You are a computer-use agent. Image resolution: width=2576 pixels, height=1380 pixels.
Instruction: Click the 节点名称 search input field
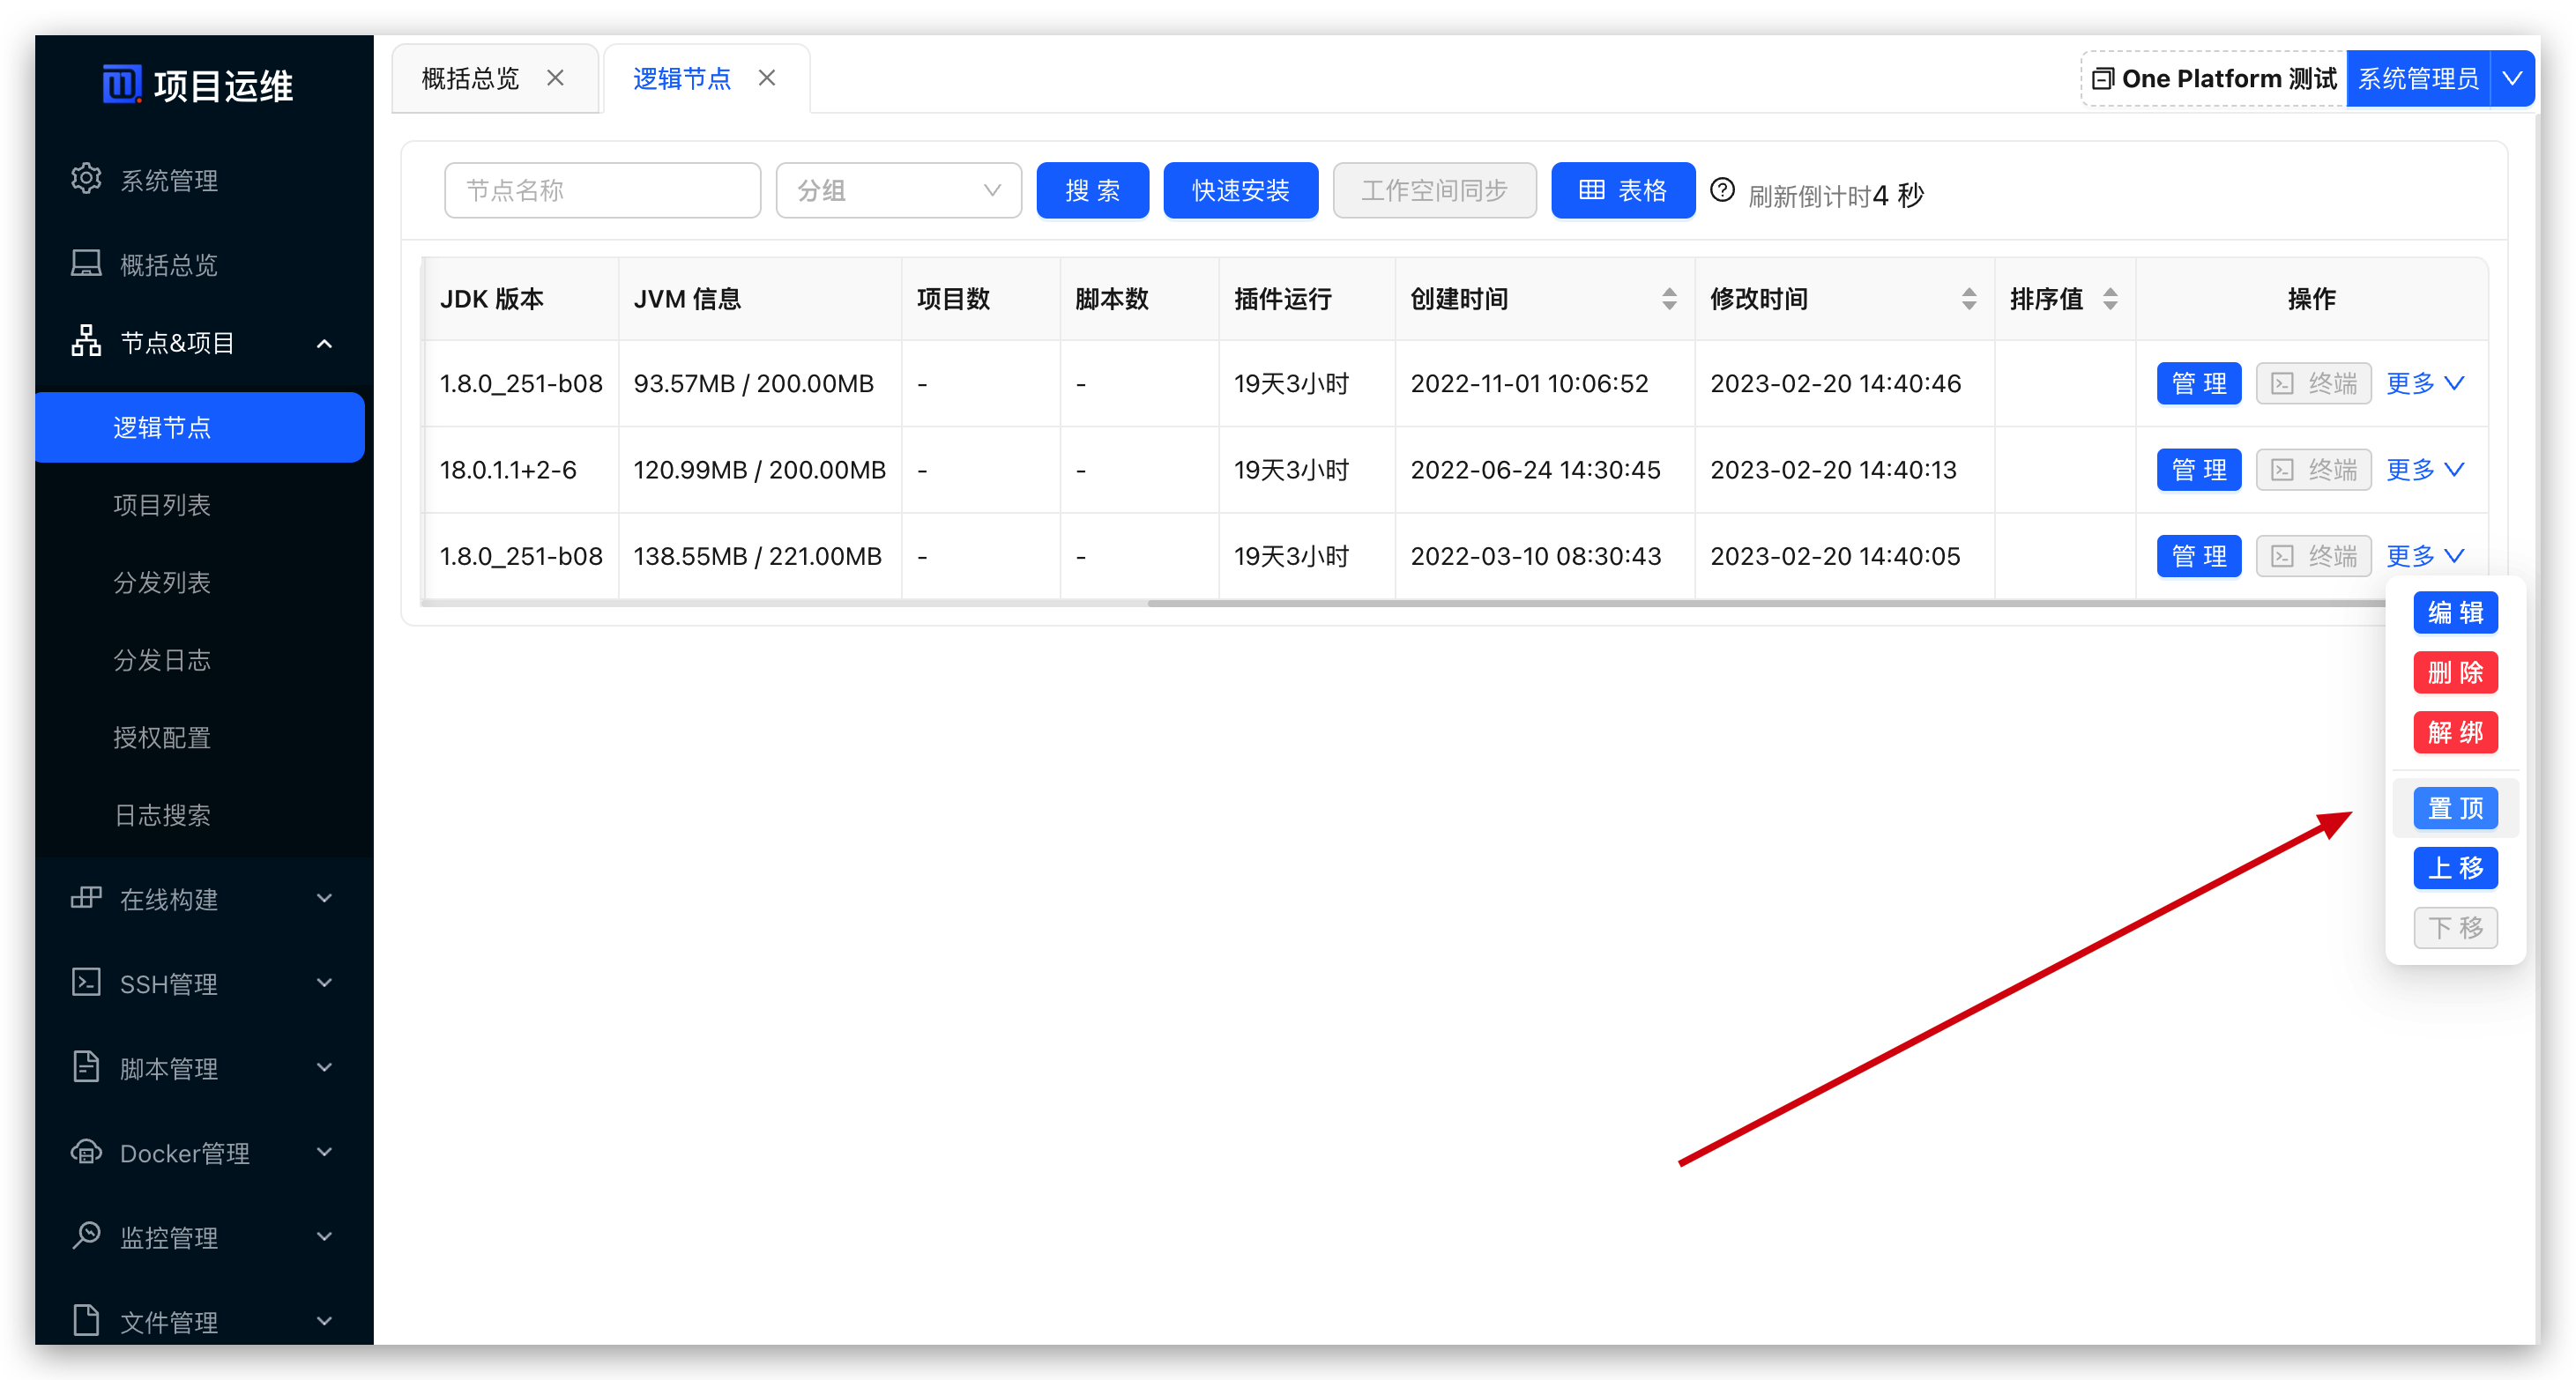[602, 189]
